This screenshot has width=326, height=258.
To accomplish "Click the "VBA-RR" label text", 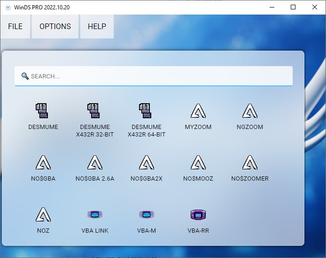I will coord(198,231).
